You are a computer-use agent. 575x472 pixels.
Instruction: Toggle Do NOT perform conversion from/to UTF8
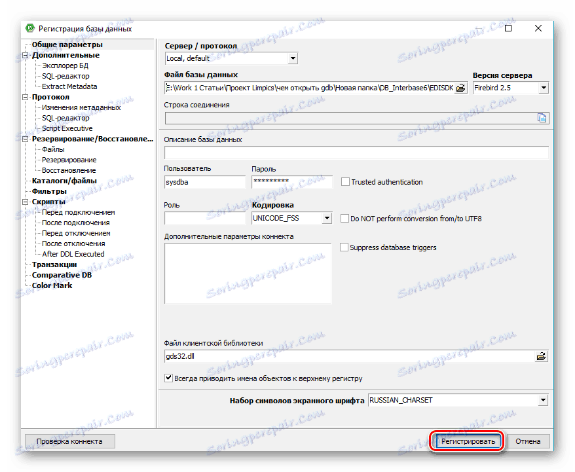pyautogui.click(x=344, y=219)
